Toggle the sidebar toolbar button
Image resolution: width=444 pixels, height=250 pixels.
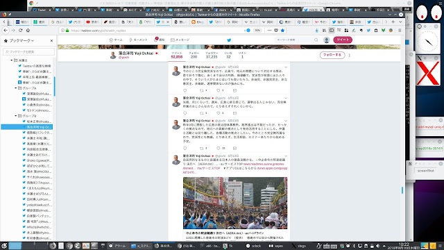pyautogui.click(x=332, y=31)
